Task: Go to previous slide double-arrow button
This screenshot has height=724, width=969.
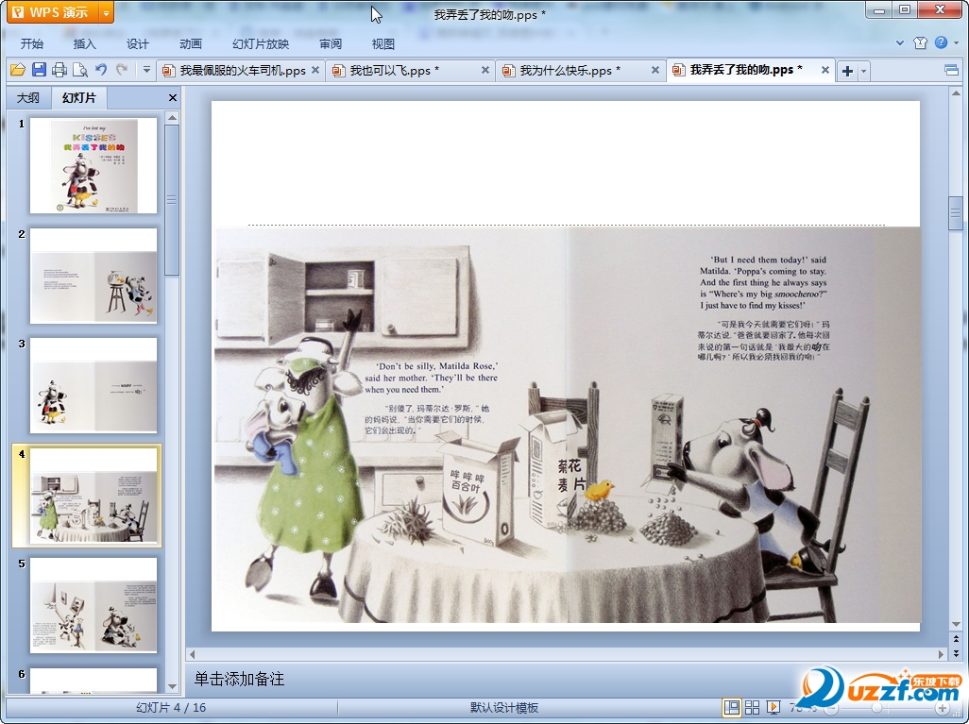Action: coord(956,639)
